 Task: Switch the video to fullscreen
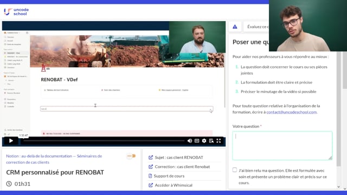[x=219, y=141]
